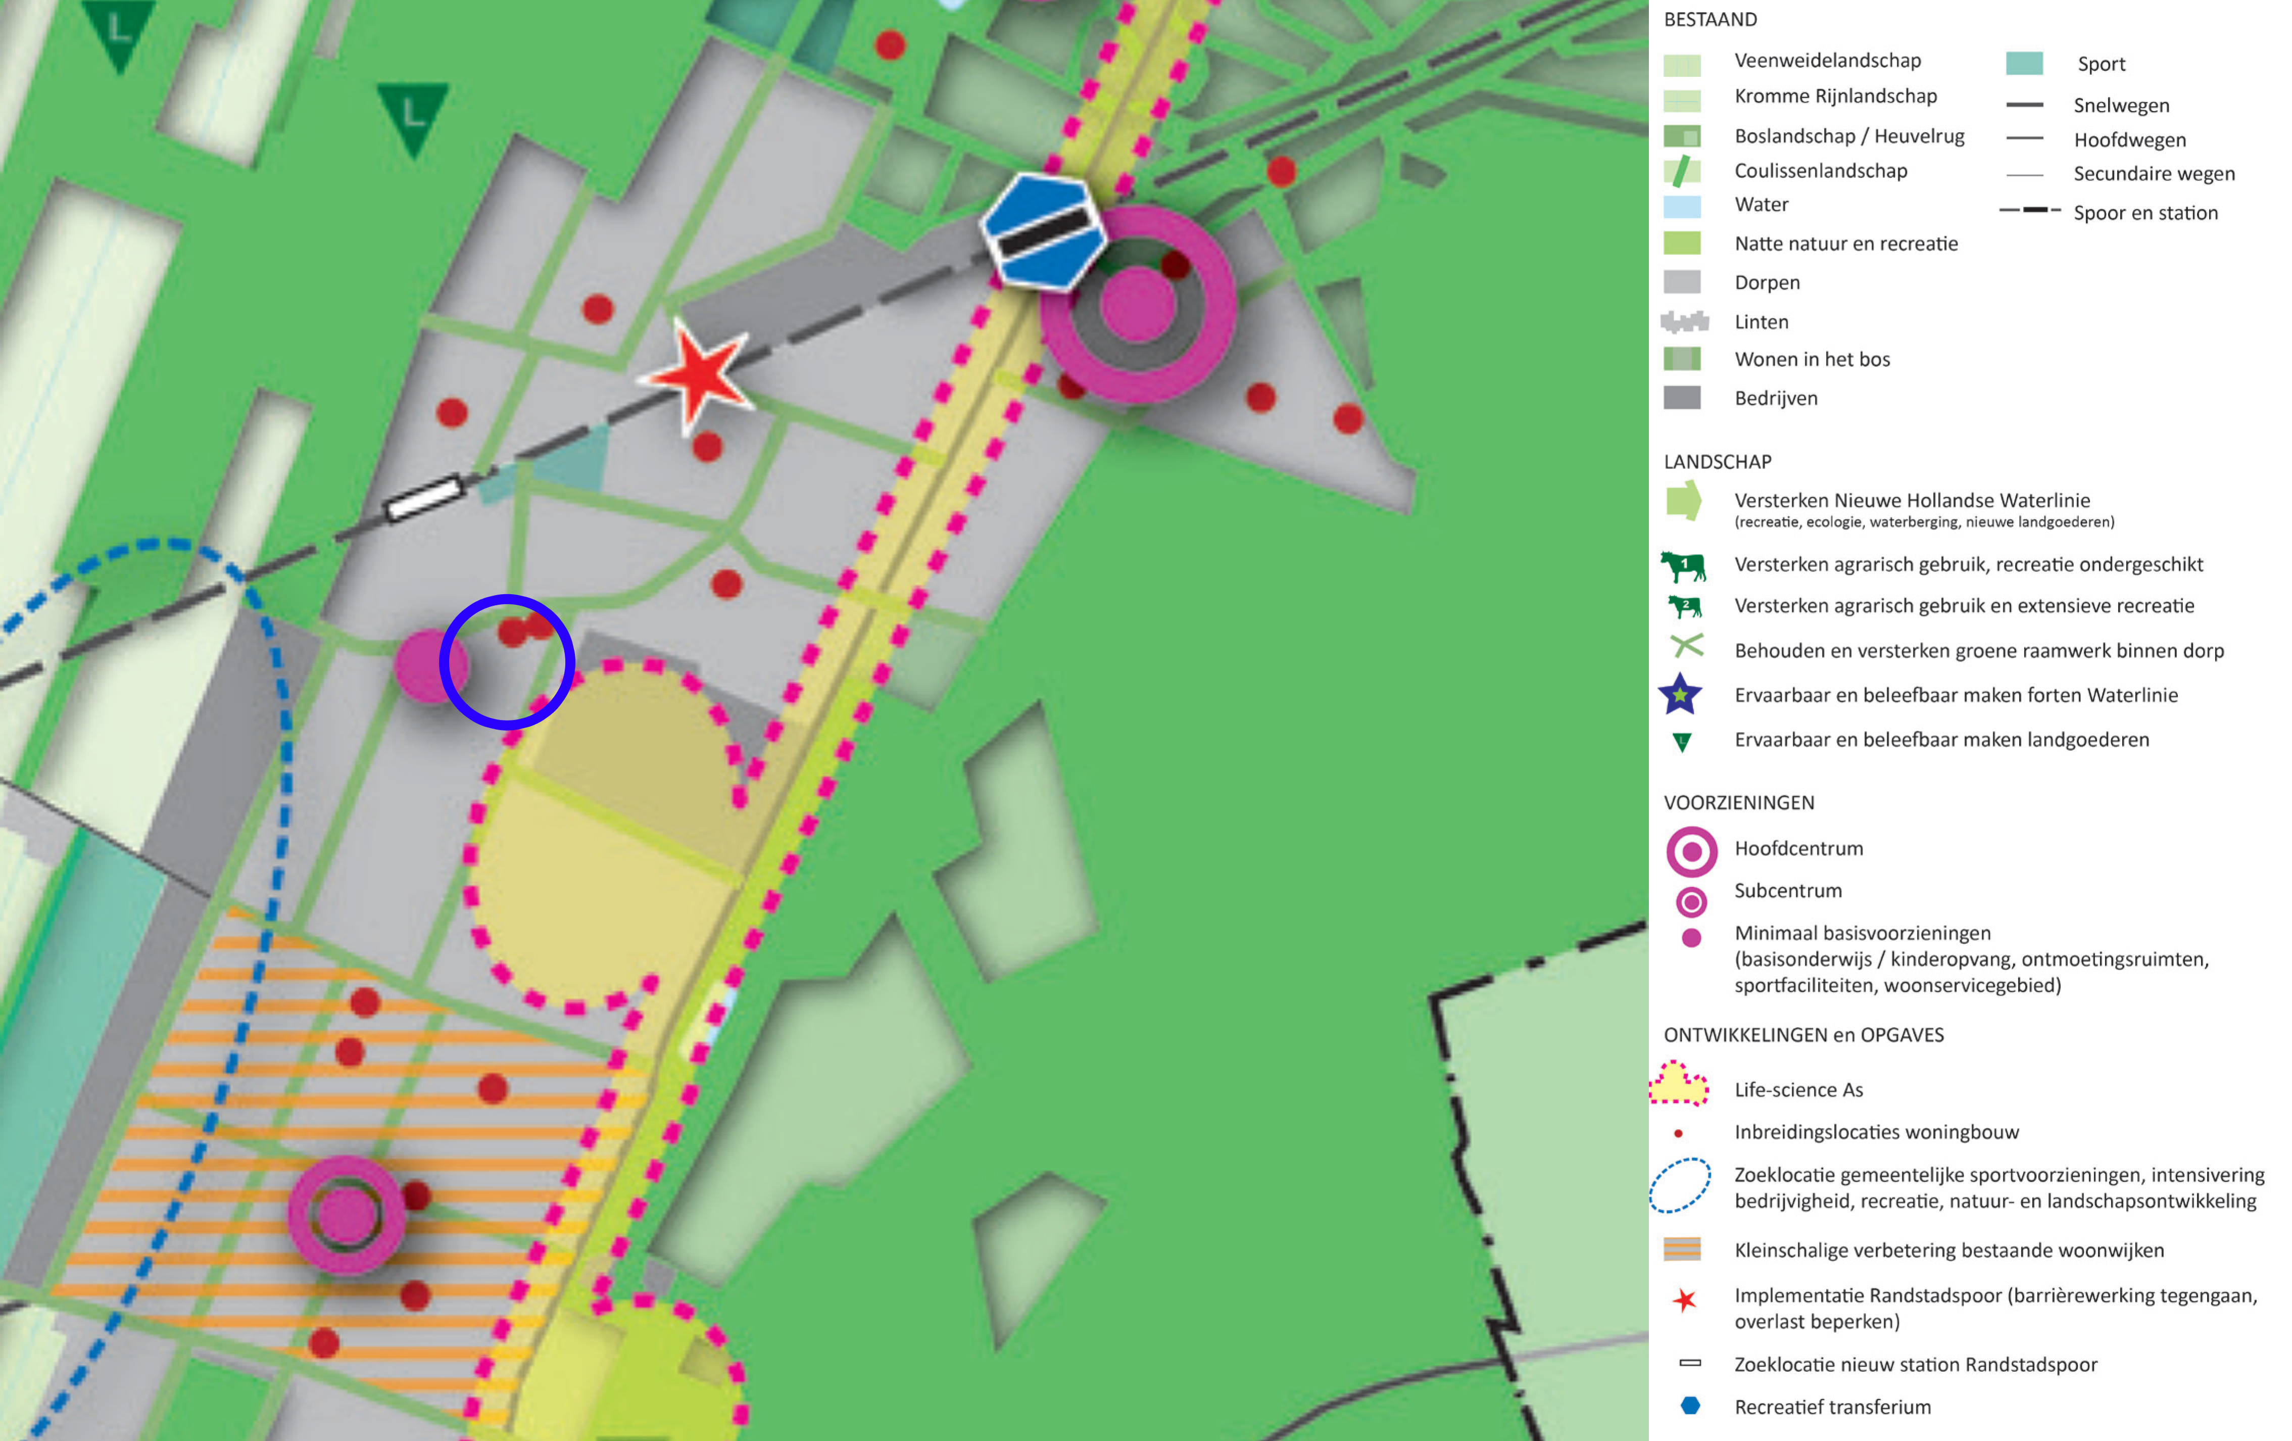Select the Natte natuur en recreatie swatch

click(x=1682, y=243)
